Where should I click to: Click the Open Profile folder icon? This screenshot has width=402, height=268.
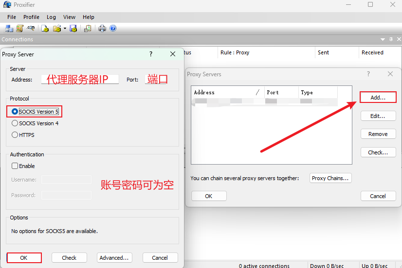click(57, 28)
